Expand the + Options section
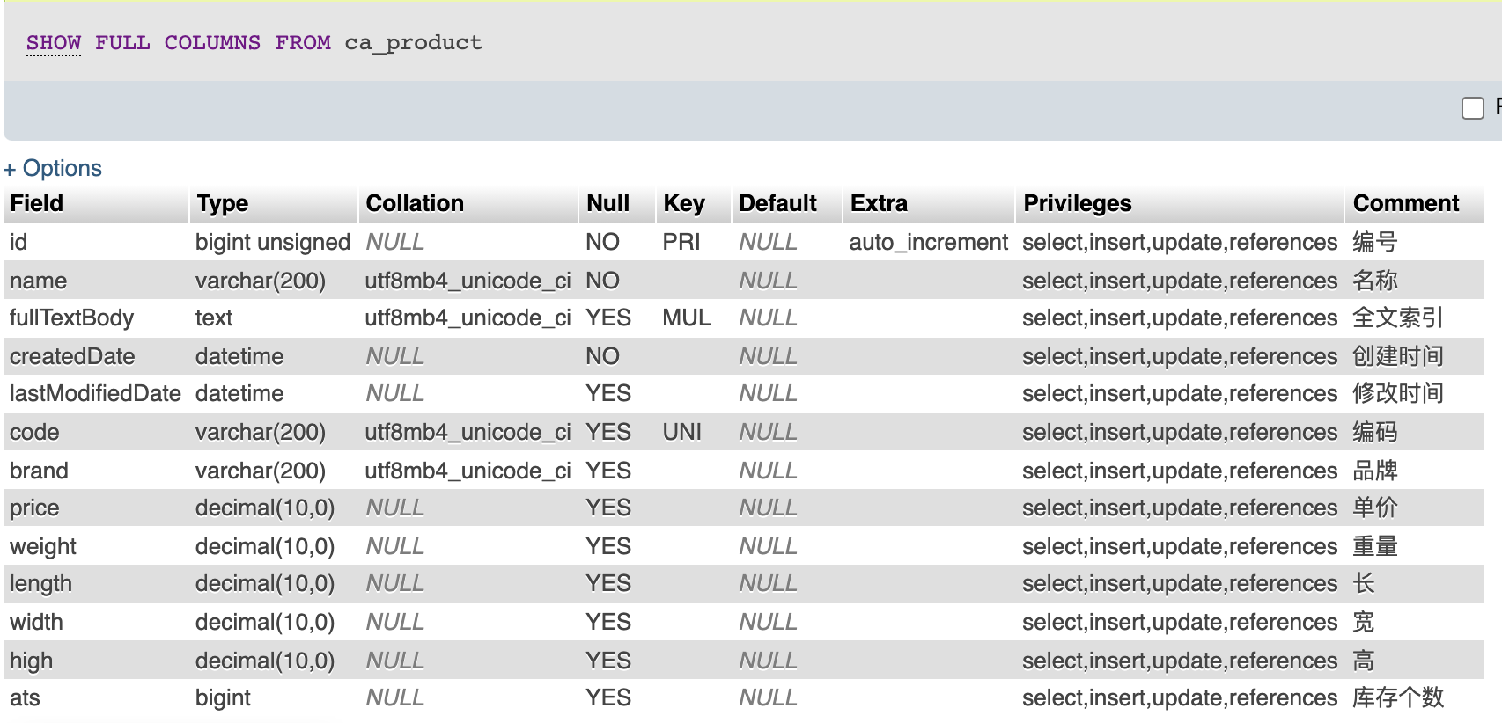 click(x=53, y=168)
